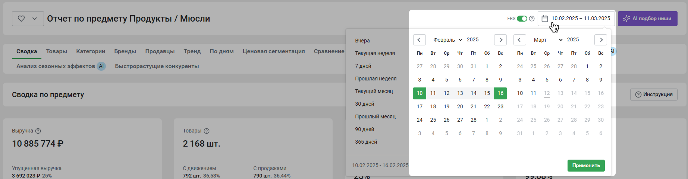Click previous arrow on March calendar
This screenshot has height=179, width=688.
coord(519,40)
